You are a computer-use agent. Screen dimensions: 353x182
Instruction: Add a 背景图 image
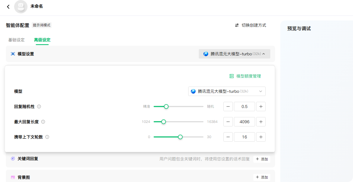[x=262, y=177]
